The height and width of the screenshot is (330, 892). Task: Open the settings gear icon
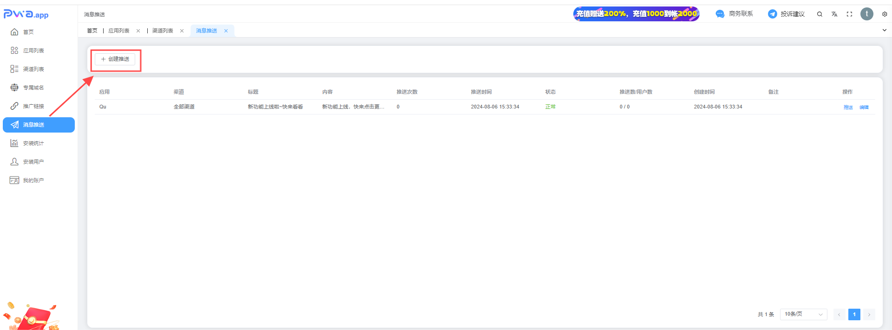(885, 14)
